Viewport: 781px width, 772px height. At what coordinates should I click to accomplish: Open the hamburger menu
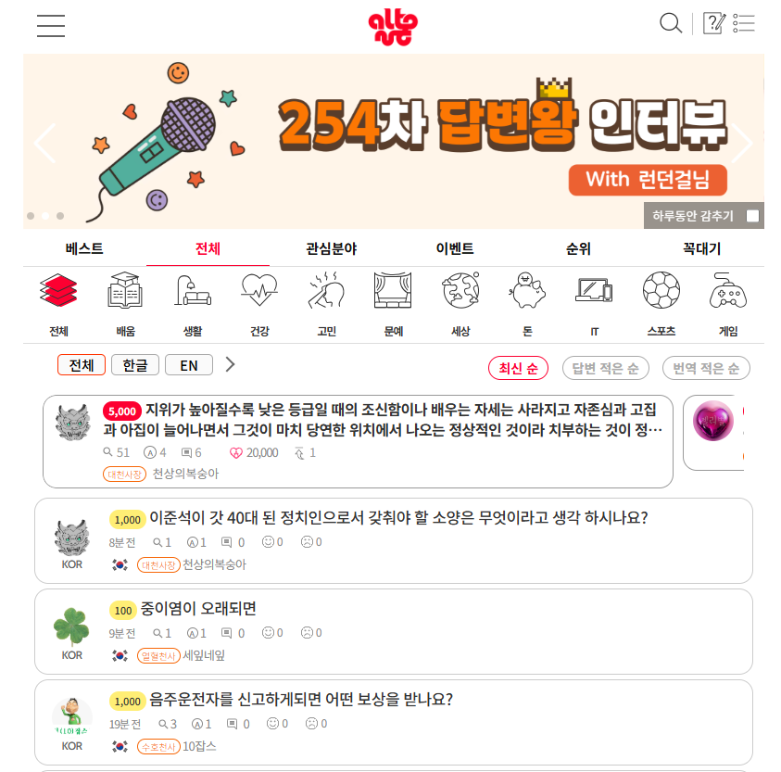pyautogui.click(x=51, y=26)
